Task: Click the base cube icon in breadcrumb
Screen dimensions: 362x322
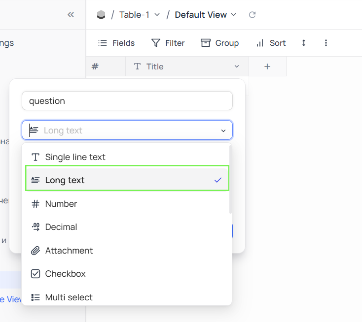Action: [x=101, y=15]
